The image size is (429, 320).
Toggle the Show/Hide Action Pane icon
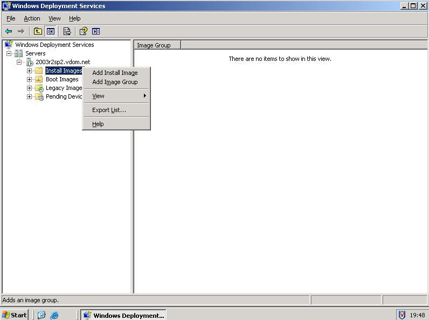coord(96,31)
